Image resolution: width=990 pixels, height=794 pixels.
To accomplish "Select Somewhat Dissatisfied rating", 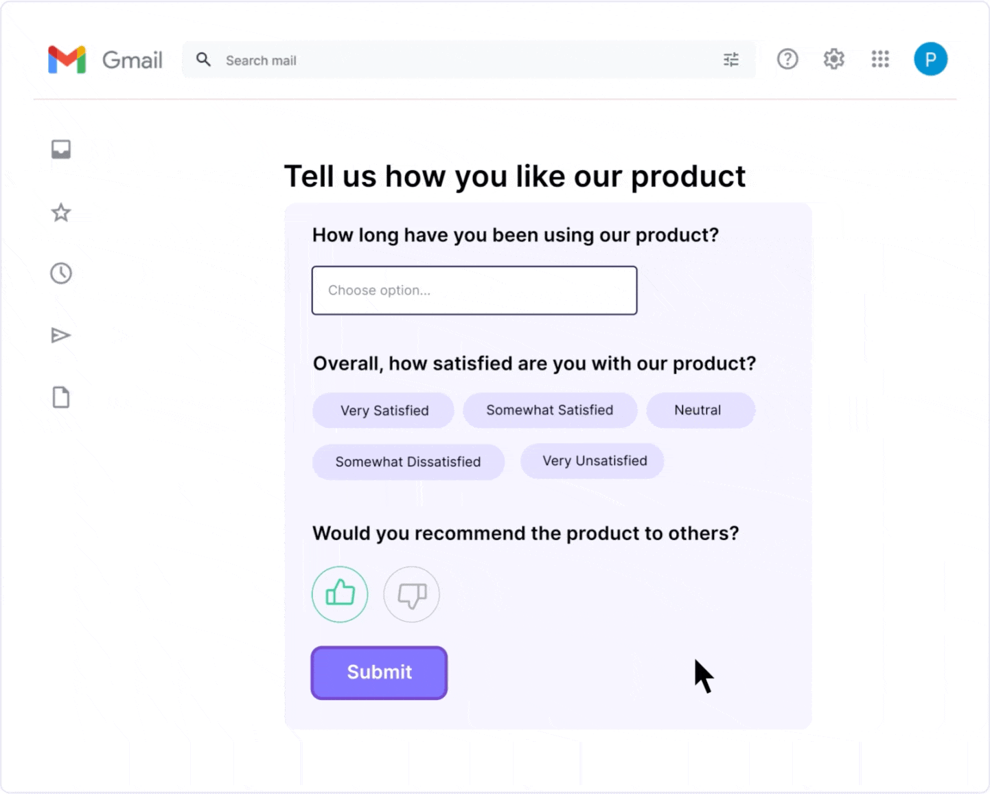I will [408, 462].
